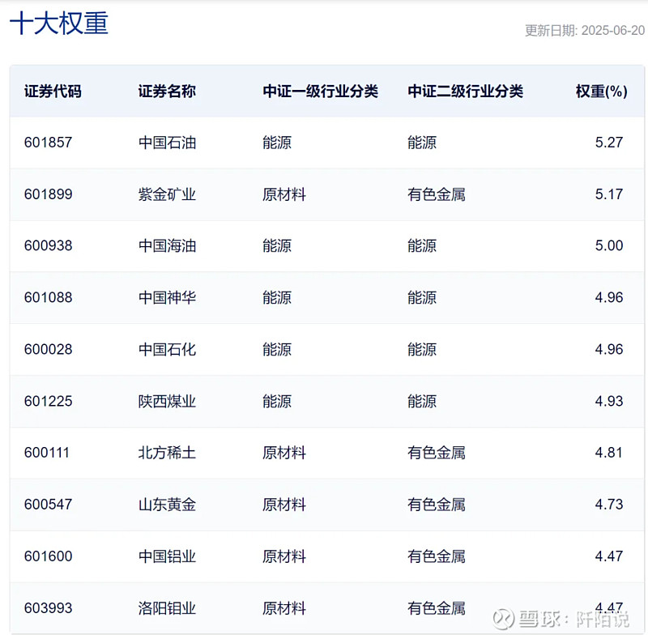Click the weight value 4.73
Viewport: 648px width, 639px height.
(609, 505)
